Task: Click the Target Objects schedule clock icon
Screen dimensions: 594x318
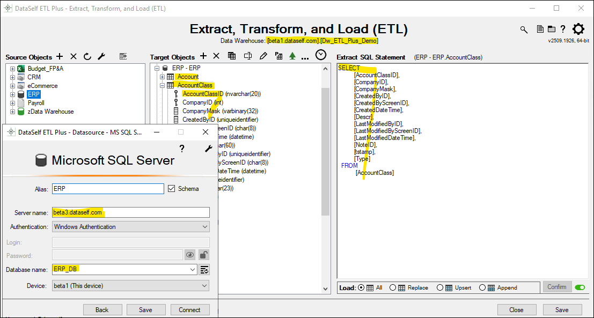Action: [x=320, y=55]
